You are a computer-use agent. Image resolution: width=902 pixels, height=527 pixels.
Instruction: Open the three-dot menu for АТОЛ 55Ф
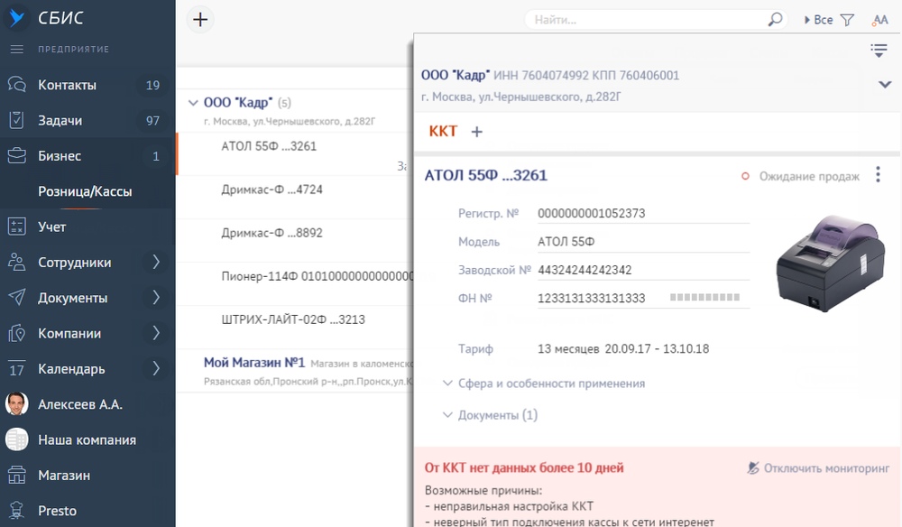[x=878, y=175]
